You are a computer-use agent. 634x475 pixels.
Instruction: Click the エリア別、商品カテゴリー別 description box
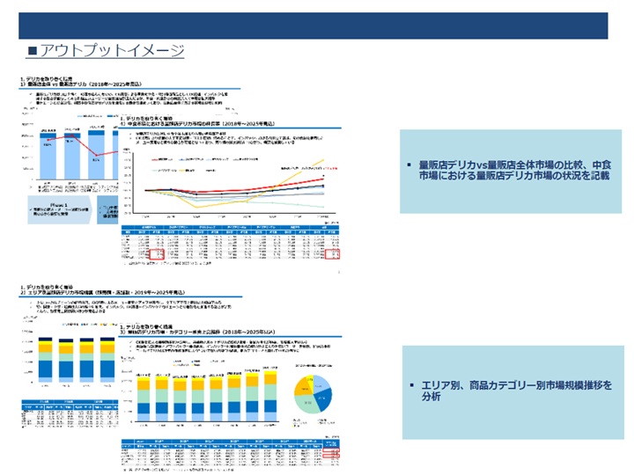point(513,392)
